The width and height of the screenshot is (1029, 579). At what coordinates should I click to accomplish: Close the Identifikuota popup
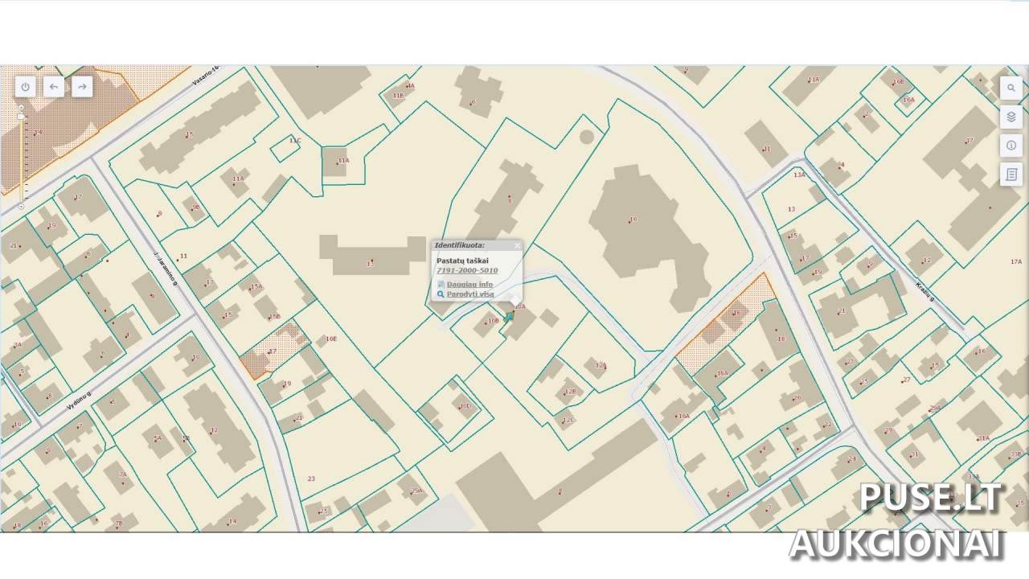(x=516, y=245)
